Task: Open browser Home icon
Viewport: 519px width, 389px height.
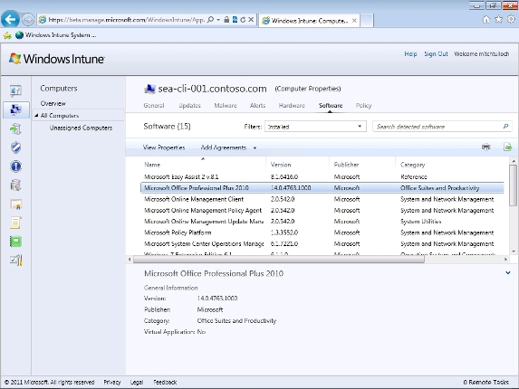Action: click(485, 20)
